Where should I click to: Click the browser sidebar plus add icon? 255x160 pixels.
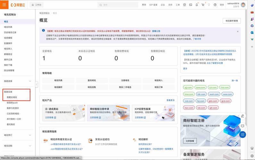pyautogui.click(x=252, y=47)
